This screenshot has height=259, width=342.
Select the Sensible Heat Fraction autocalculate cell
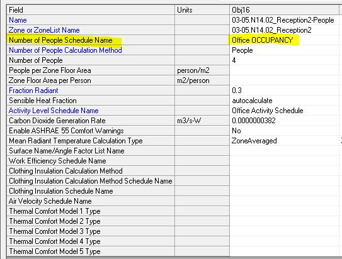point(286,101)
